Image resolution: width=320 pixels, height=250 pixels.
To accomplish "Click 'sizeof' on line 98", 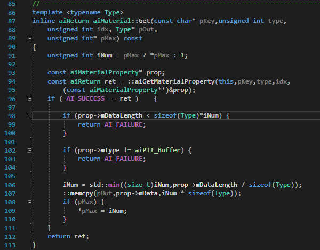I will click(x=165, y=115).
